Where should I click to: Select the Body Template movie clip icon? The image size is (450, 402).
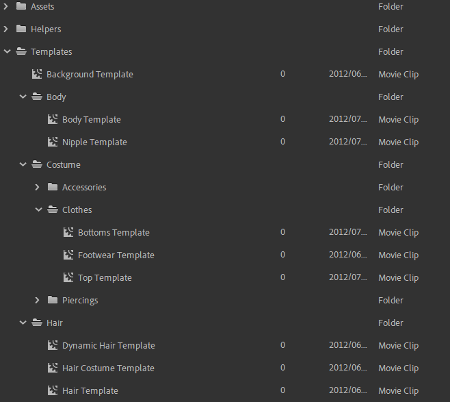(53, 119)
